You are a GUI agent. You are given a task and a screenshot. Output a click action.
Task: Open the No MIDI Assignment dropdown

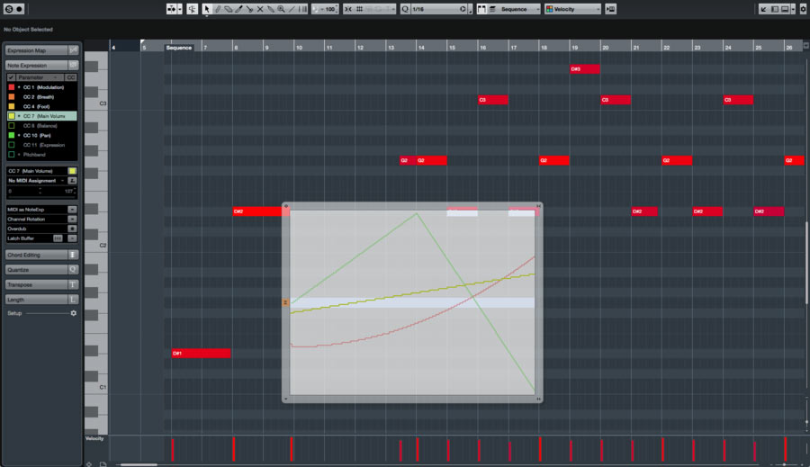pyautogui.click(x=37, y=180)
